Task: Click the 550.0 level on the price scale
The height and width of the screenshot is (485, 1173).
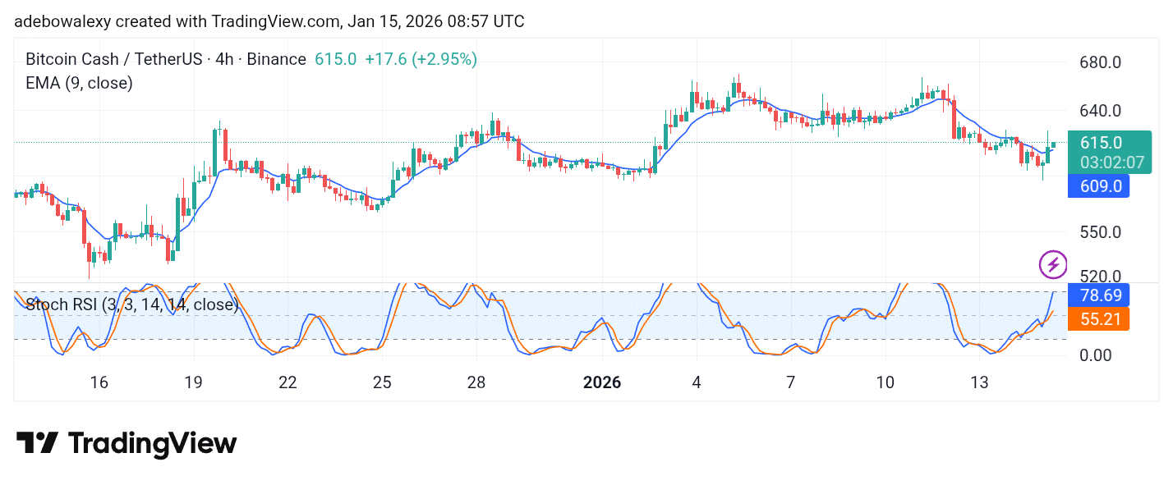Action: (x=1101, y=232)
